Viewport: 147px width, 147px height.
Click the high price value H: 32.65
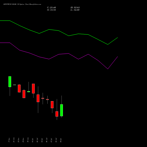click(x=75, y=8)
